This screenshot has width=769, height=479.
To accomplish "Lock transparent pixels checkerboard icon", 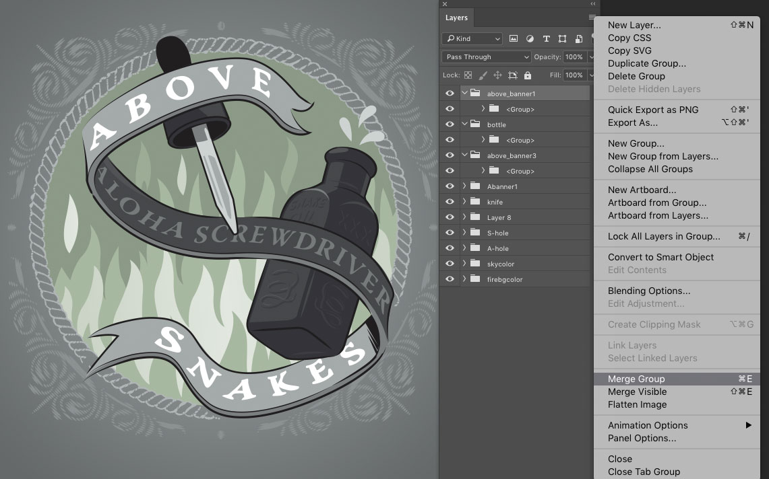I will [x=468, y=75].
